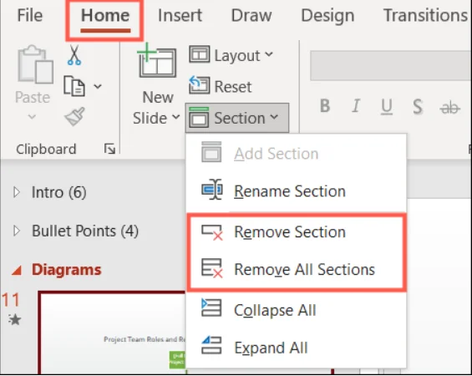Screen dimensions: 472x376
Task: Select slide 11 thumbnail
Action: tap(112, 333)
